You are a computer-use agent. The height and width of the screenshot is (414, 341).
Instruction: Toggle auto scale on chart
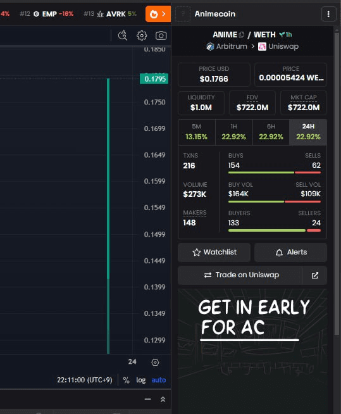click(x=159, y=380)
